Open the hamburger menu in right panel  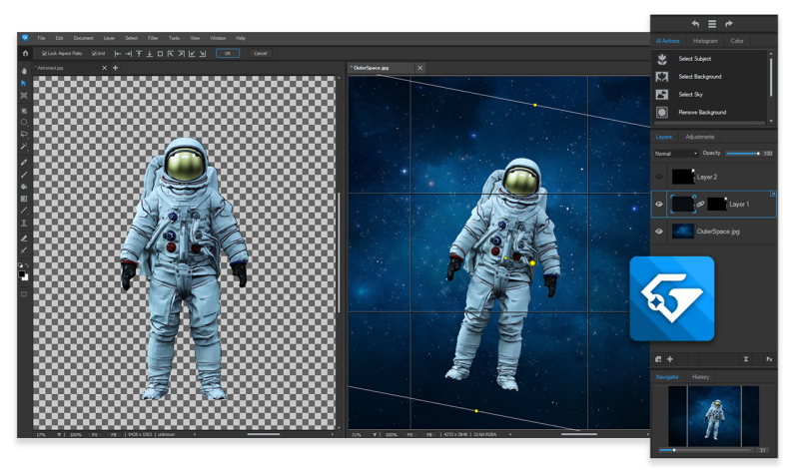coord(712,24)
